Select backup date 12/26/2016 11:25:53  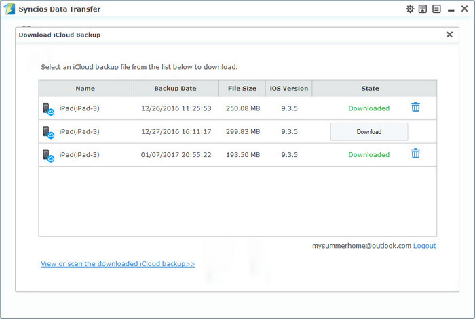[x=176, y=108]
